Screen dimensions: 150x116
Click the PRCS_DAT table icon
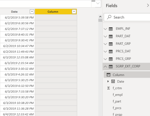tap(111, 52)
